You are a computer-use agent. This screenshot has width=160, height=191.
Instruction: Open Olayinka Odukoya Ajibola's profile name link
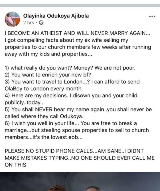point(56,16)
